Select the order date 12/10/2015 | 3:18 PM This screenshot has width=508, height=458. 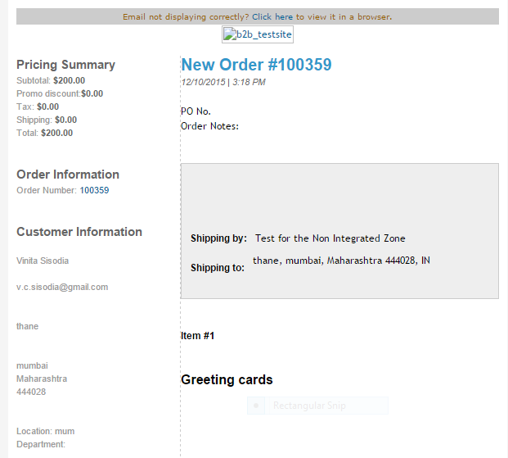click(223, 82)
